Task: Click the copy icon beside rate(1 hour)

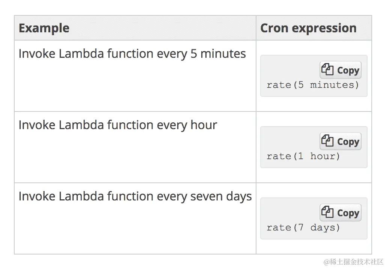Action: pos(327,141)
